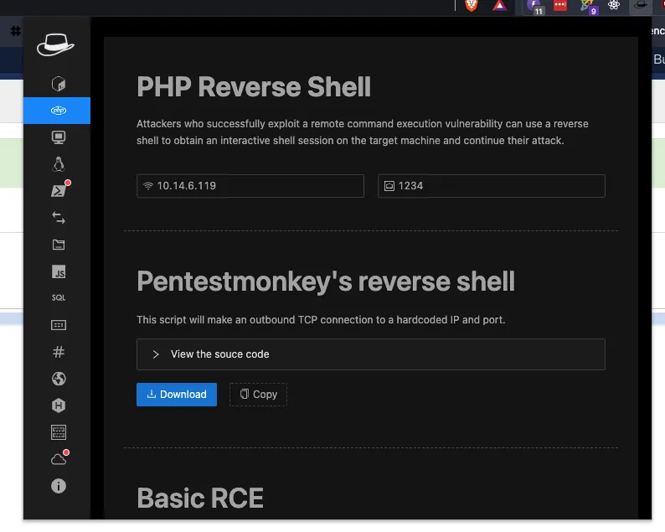Image resolution: width=665 pixels, height=532 pixels.
Task: Click the Linux penguin icon in sidebar
Action: point(58,164)
